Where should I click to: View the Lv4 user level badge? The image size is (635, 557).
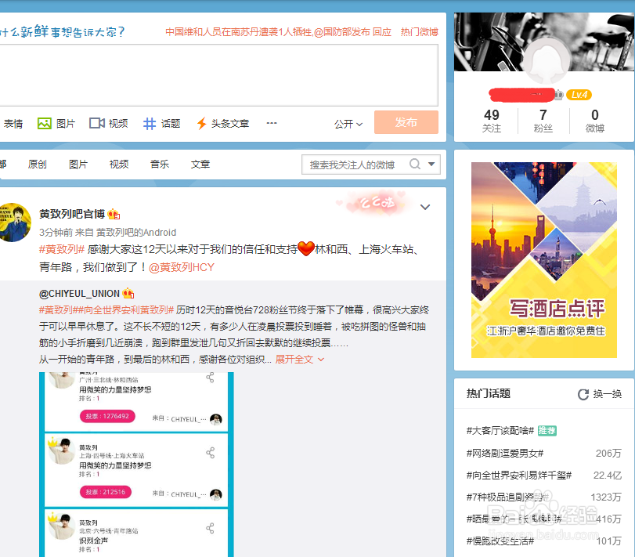coord(577,94)
